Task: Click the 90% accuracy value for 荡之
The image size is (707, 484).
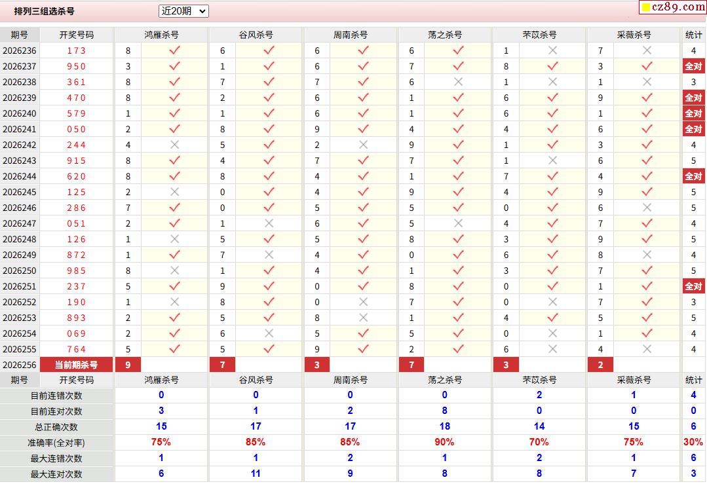Action: point(444,442)
